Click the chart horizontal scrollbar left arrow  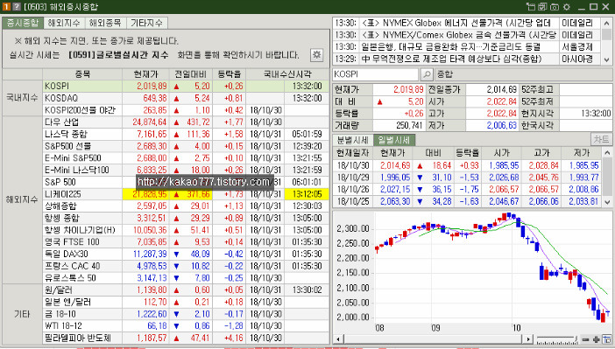337,339
